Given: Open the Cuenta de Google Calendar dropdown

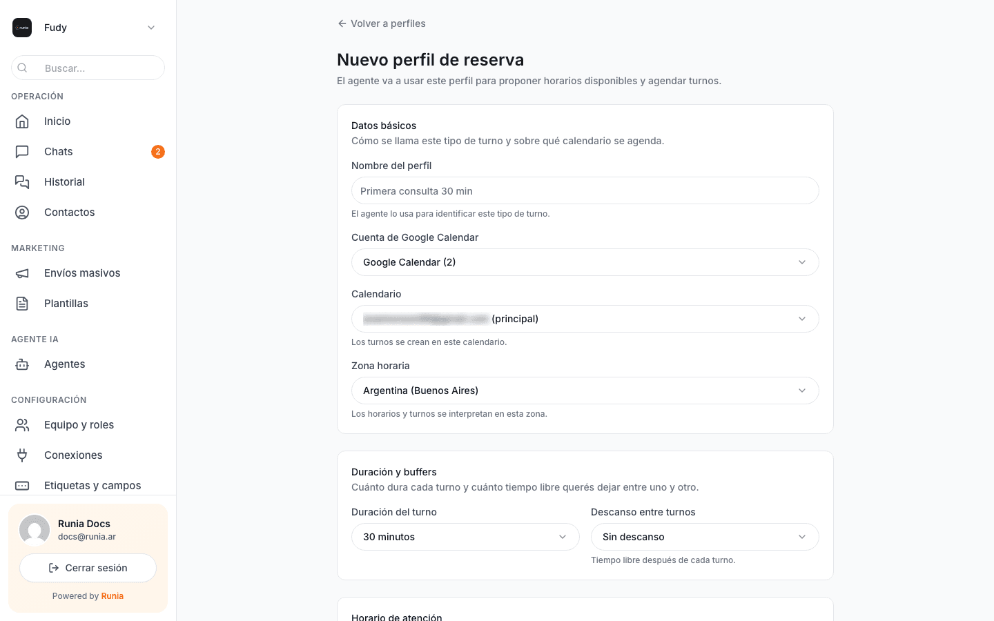Looking at the screenshot, I should tap(585, 262).
